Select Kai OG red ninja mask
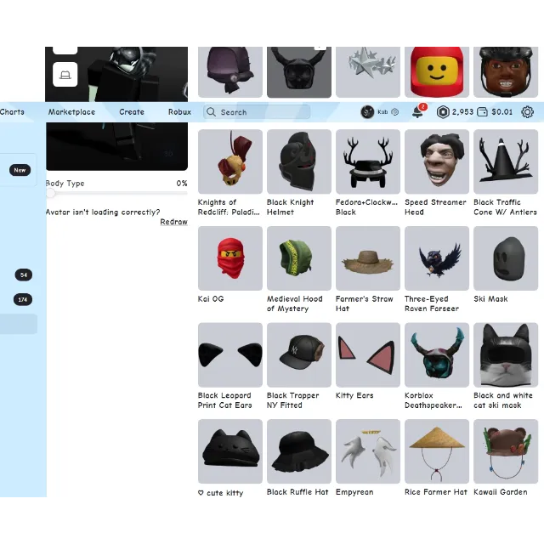Viewport: 544px width, 544px height. [x=230, y=258]
